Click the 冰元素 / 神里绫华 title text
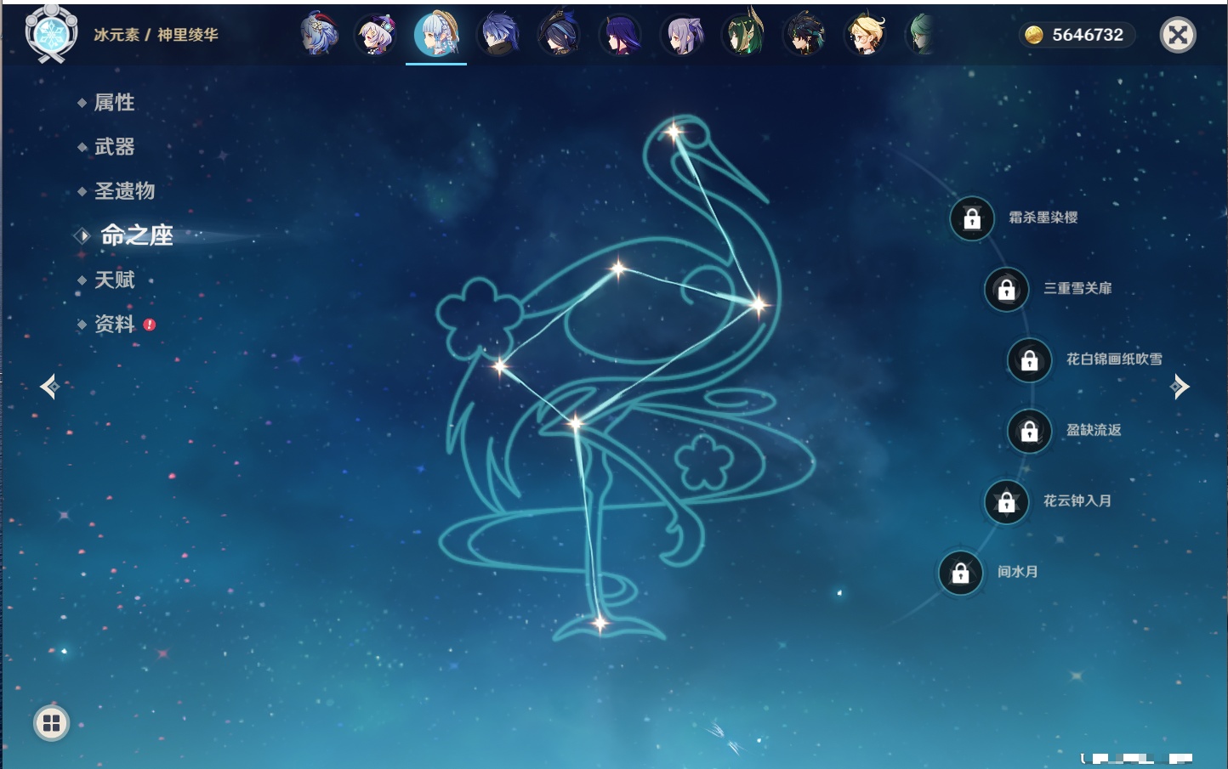Viewport: 1228px width, 769px height. tap(156, 35)
